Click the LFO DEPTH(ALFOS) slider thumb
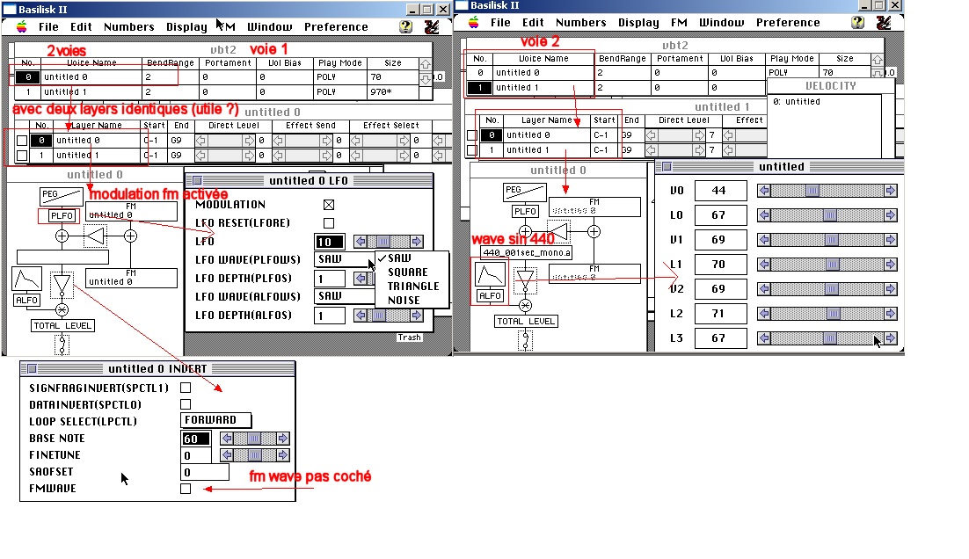 [x=379, y=316]
